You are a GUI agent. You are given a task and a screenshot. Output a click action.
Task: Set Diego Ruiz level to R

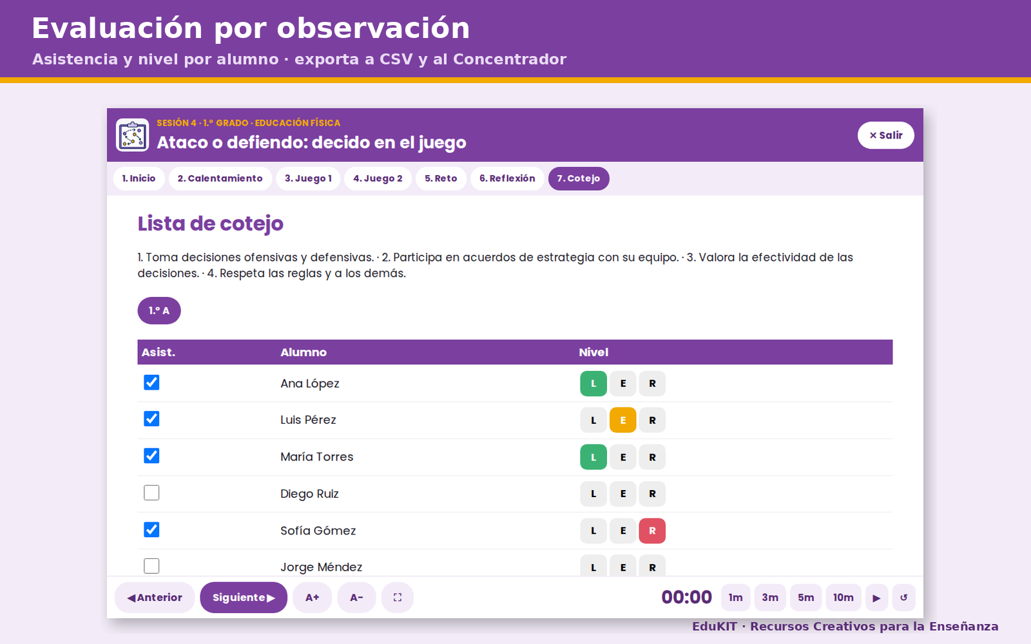tap(652, 494)
